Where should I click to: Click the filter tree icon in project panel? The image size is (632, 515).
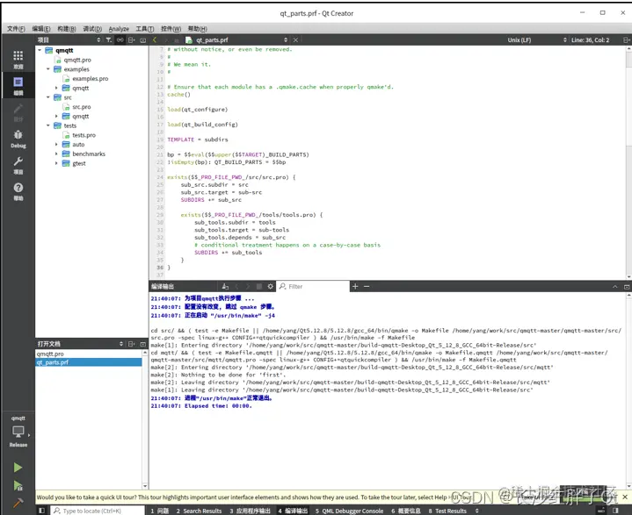coord(109,40)
